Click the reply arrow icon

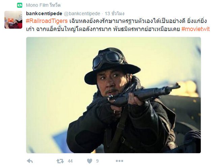(x=30, y=161)
